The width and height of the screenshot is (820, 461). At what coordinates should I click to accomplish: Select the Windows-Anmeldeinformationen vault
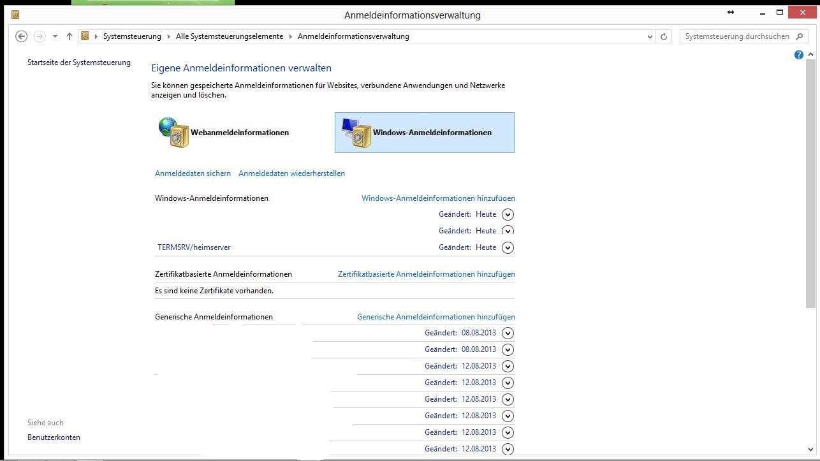click(x=425, y=133)
